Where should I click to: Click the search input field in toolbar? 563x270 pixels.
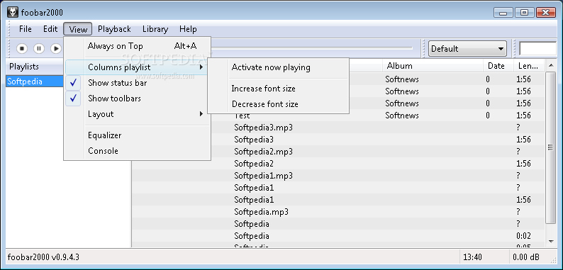538,48
